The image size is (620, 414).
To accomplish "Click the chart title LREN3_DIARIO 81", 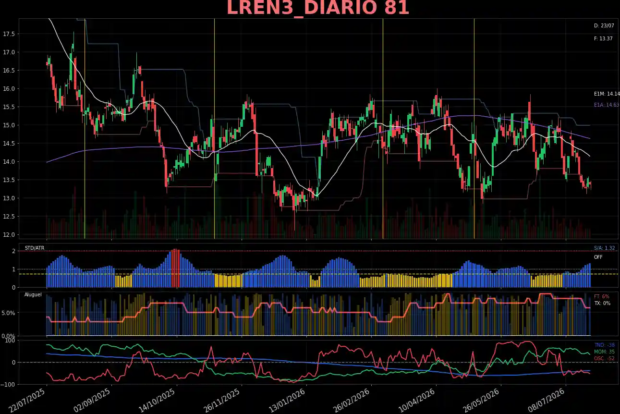I will point(318,8).
